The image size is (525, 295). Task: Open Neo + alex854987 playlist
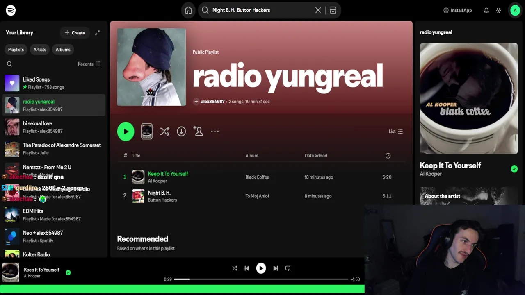coord(54,236)
